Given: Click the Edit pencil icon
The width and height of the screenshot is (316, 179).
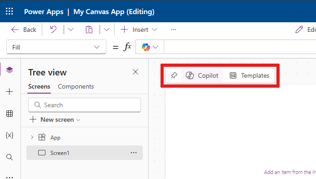Looking at the screenshot, I should (x=299, y=30).
